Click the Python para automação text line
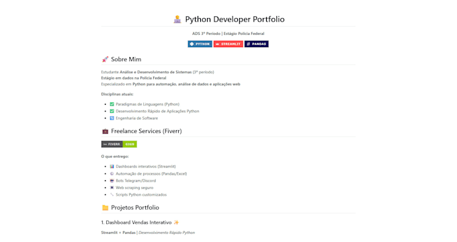 pyautogui.click(x=186, y=84)
